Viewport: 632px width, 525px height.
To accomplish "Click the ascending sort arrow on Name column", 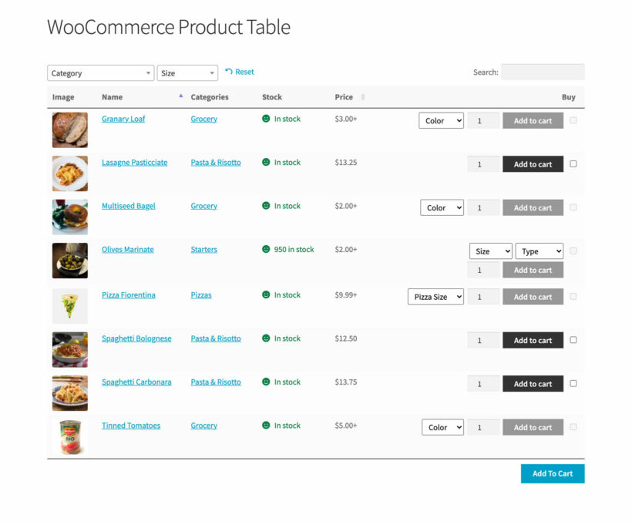I will (180, 97).
